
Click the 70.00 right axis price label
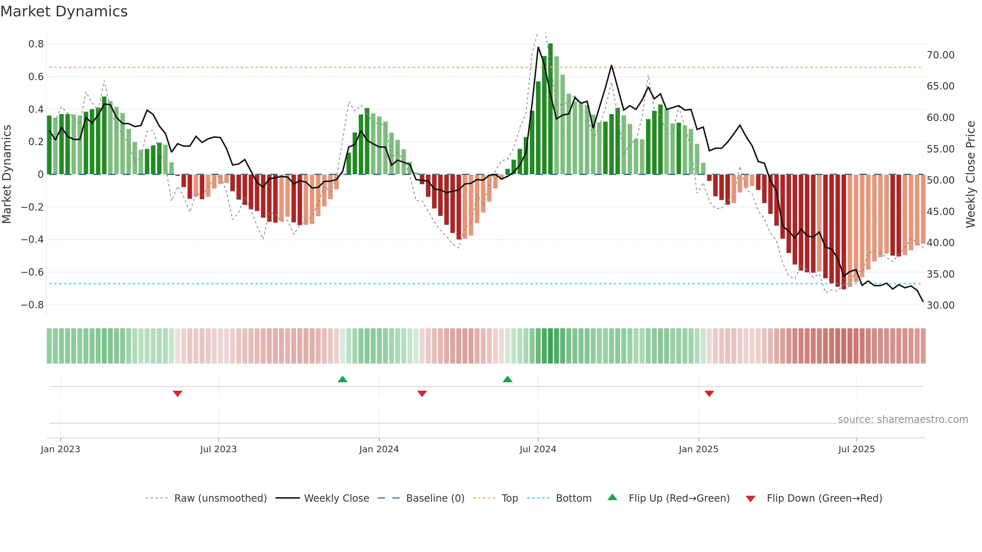tap(941, 55)
